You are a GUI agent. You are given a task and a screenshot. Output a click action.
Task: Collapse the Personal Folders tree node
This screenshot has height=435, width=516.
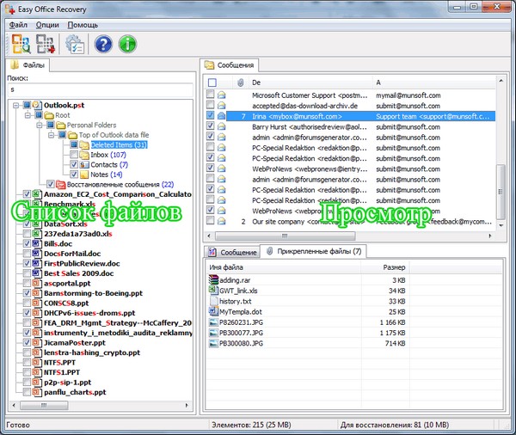coord(40,125)
